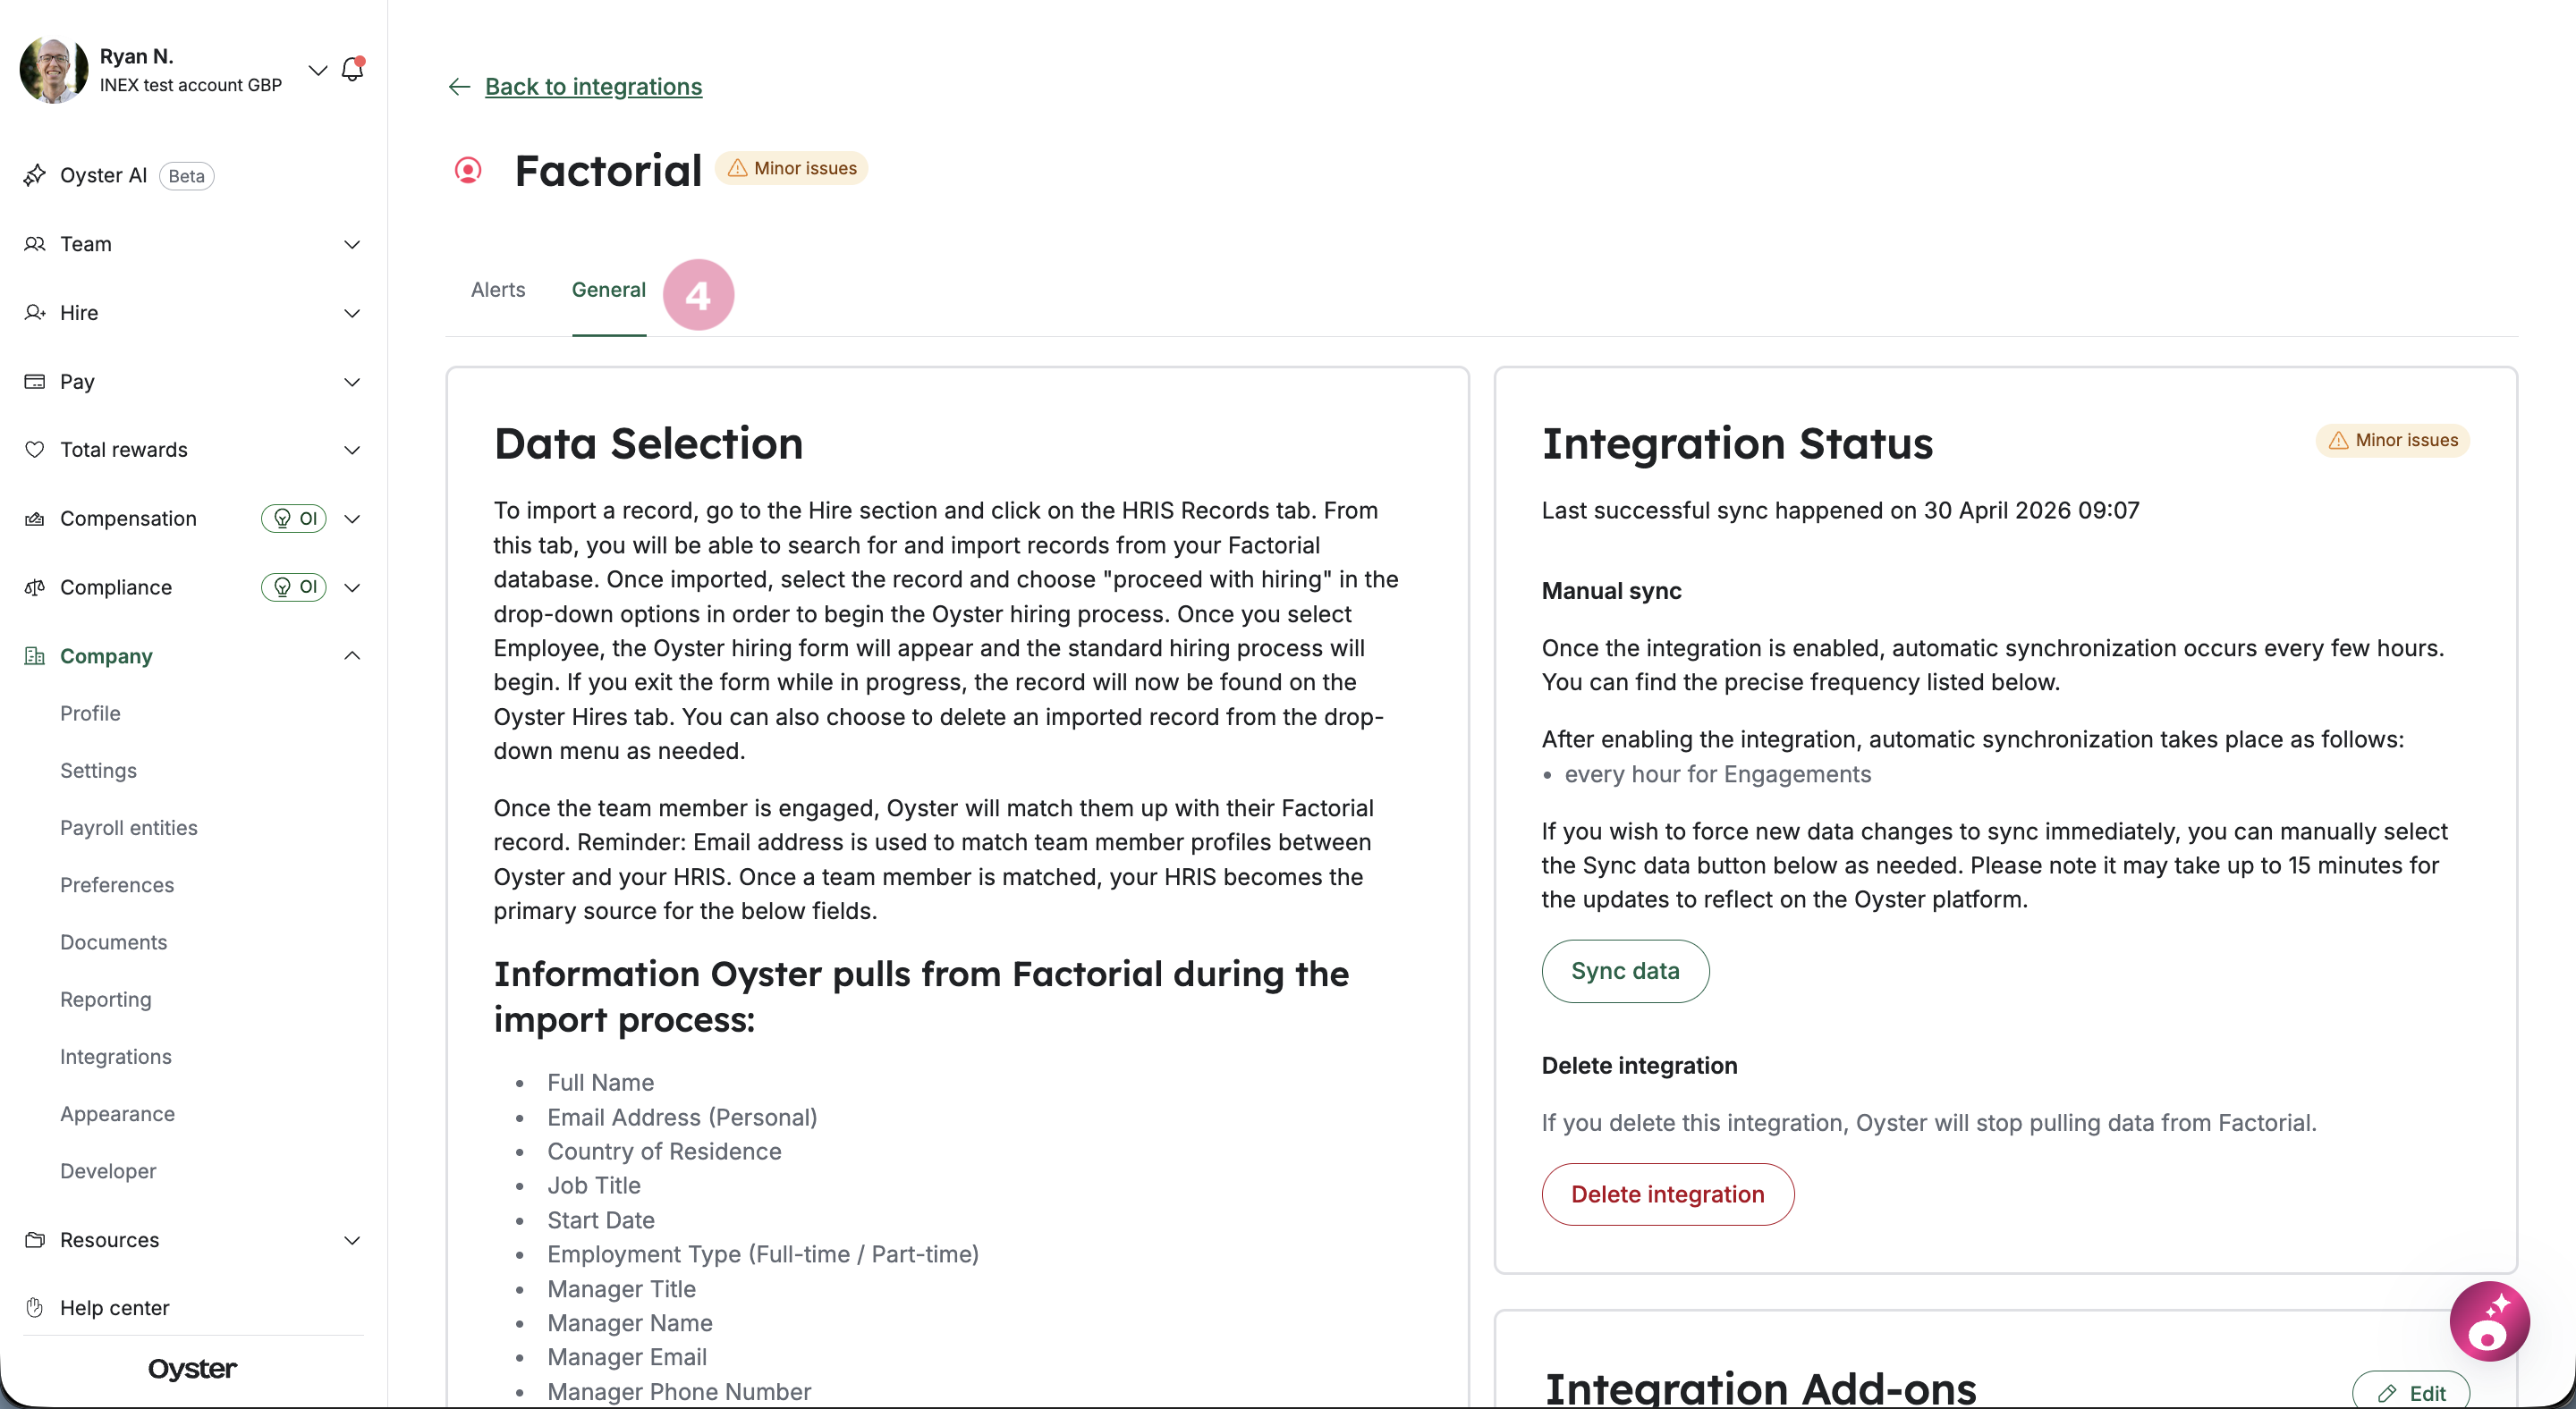Click 'Country of Residence' list item
This screenshot has width=2576, height=1409.
click(664, 1152)
